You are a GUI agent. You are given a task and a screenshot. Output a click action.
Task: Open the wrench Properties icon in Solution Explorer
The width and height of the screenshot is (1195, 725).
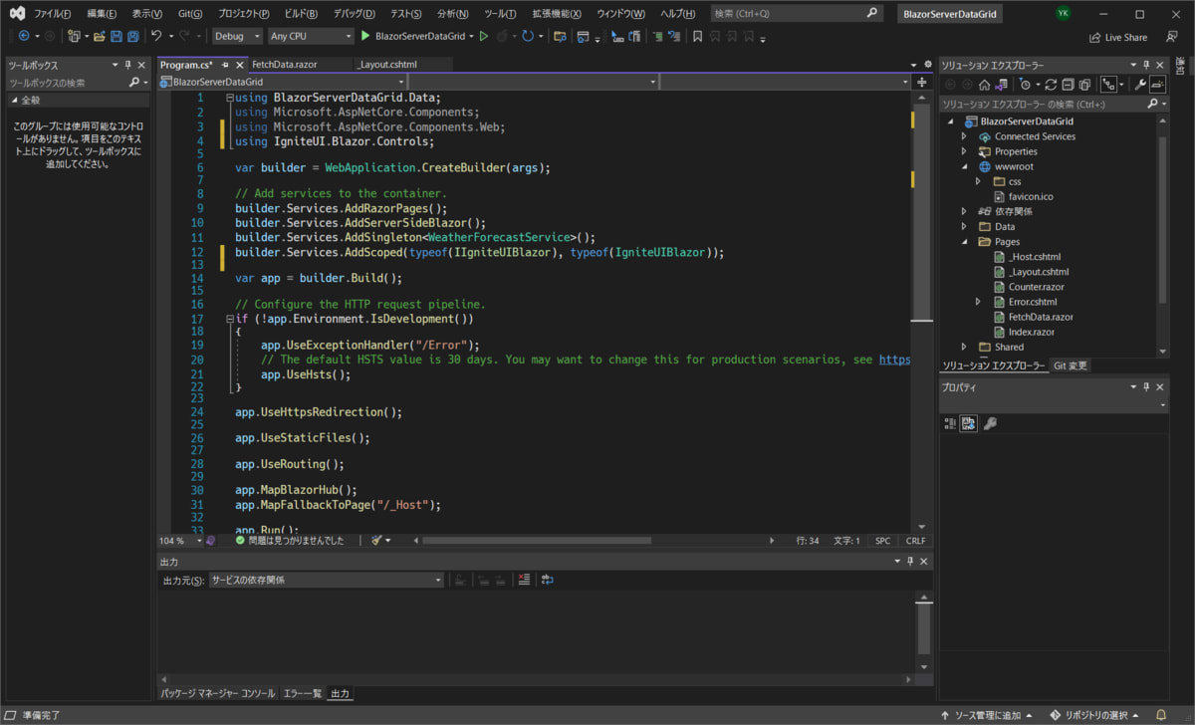point(1140,85)
